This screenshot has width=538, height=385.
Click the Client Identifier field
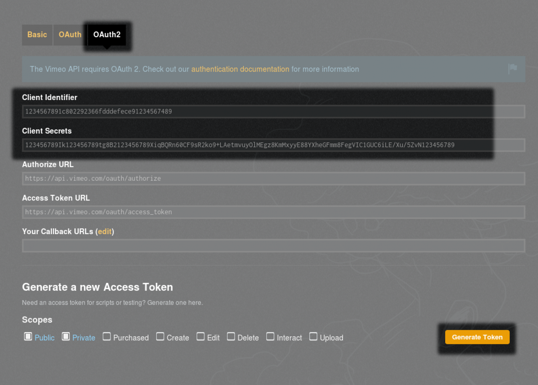pos(274,111)
